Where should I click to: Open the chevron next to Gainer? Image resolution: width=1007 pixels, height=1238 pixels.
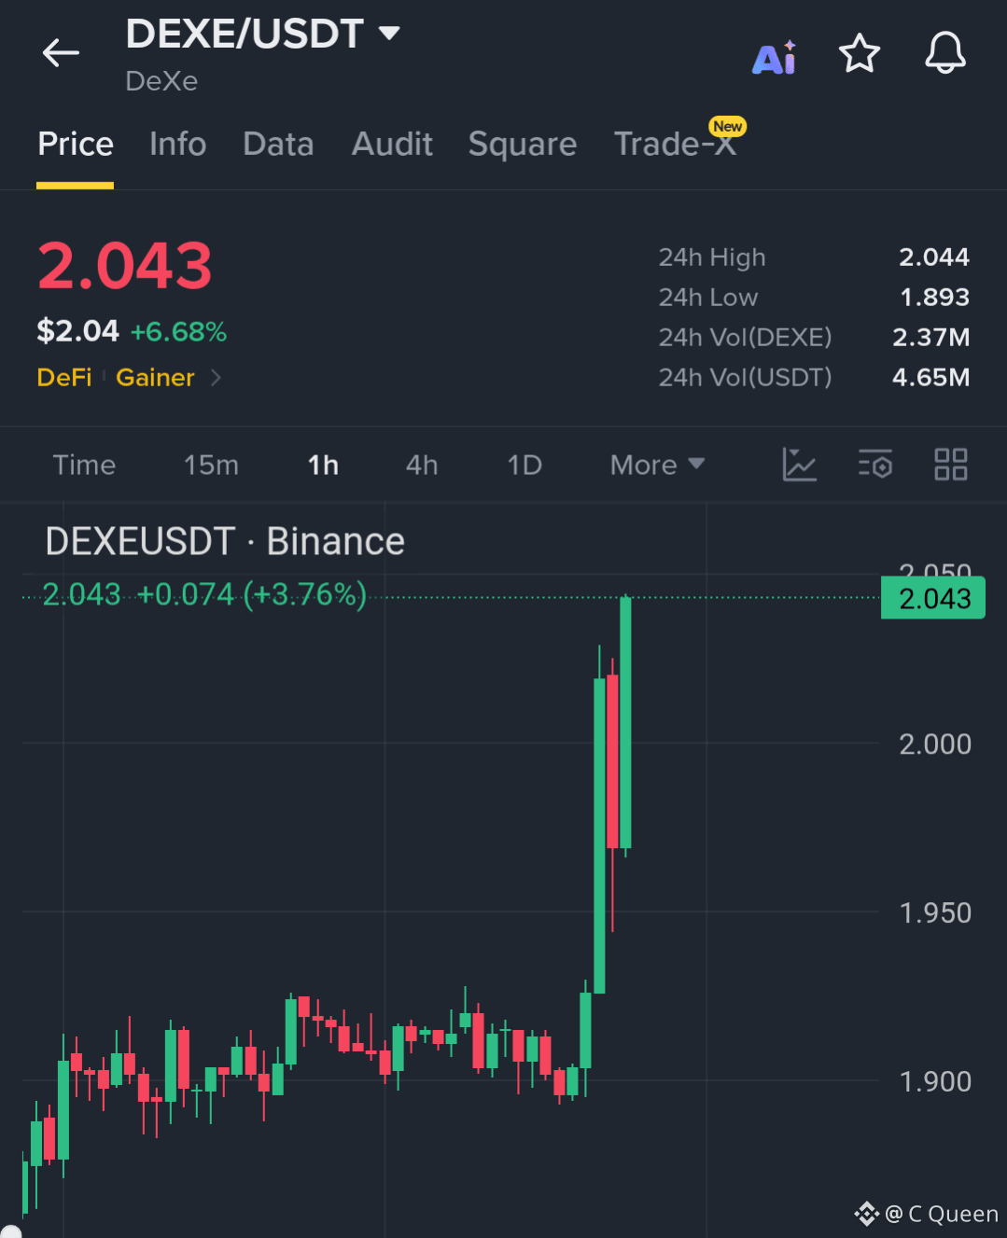(216, 377)
